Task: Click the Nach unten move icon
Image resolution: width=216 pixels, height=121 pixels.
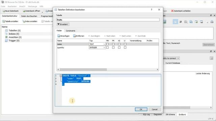Action: coord(120,36)
